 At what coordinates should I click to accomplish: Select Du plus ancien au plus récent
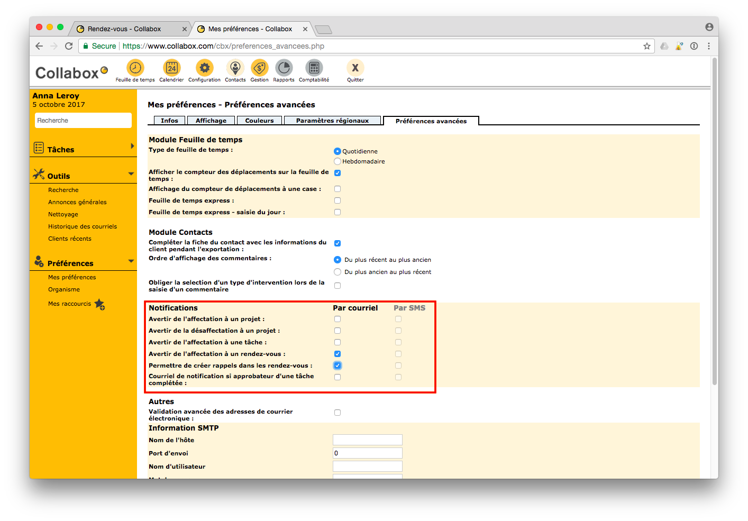coord(337,272)
